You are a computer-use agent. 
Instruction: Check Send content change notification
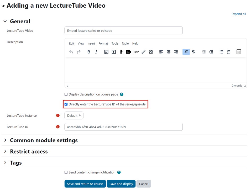pos(66,172)
